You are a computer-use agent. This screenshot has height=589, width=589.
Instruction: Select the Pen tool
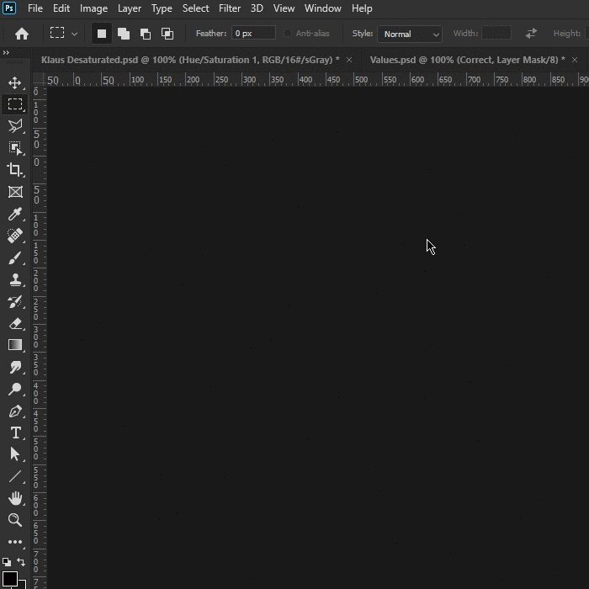15,411
